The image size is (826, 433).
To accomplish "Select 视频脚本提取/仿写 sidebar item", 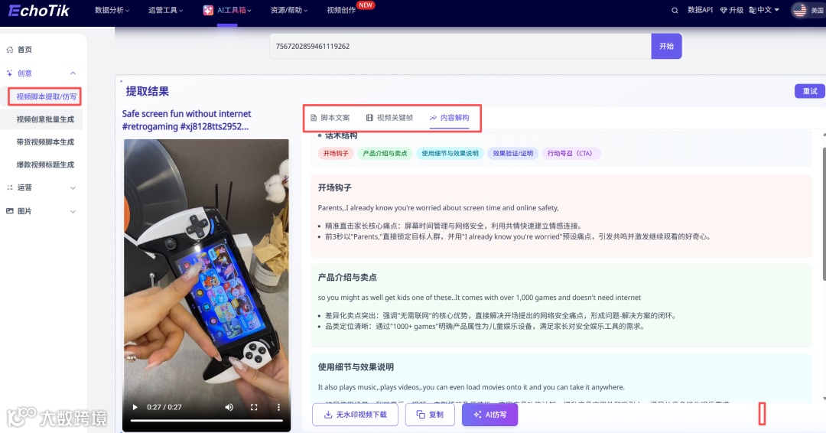I will coord(45,96).
